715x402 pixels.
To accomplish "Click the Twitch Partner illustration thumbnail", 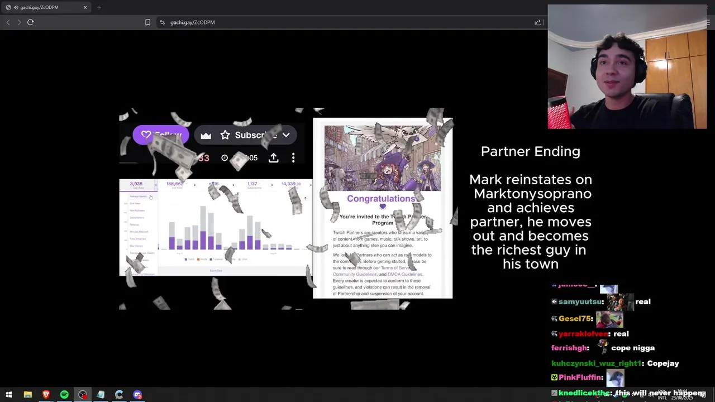I will (x=383, y=158).
